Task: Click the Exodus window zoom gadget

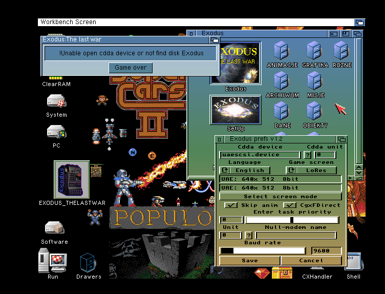Action: tap(346, 34)
